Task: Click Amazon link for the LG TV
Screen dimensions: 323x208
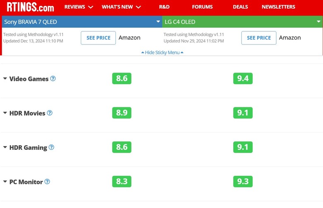Action: [290, 38]
